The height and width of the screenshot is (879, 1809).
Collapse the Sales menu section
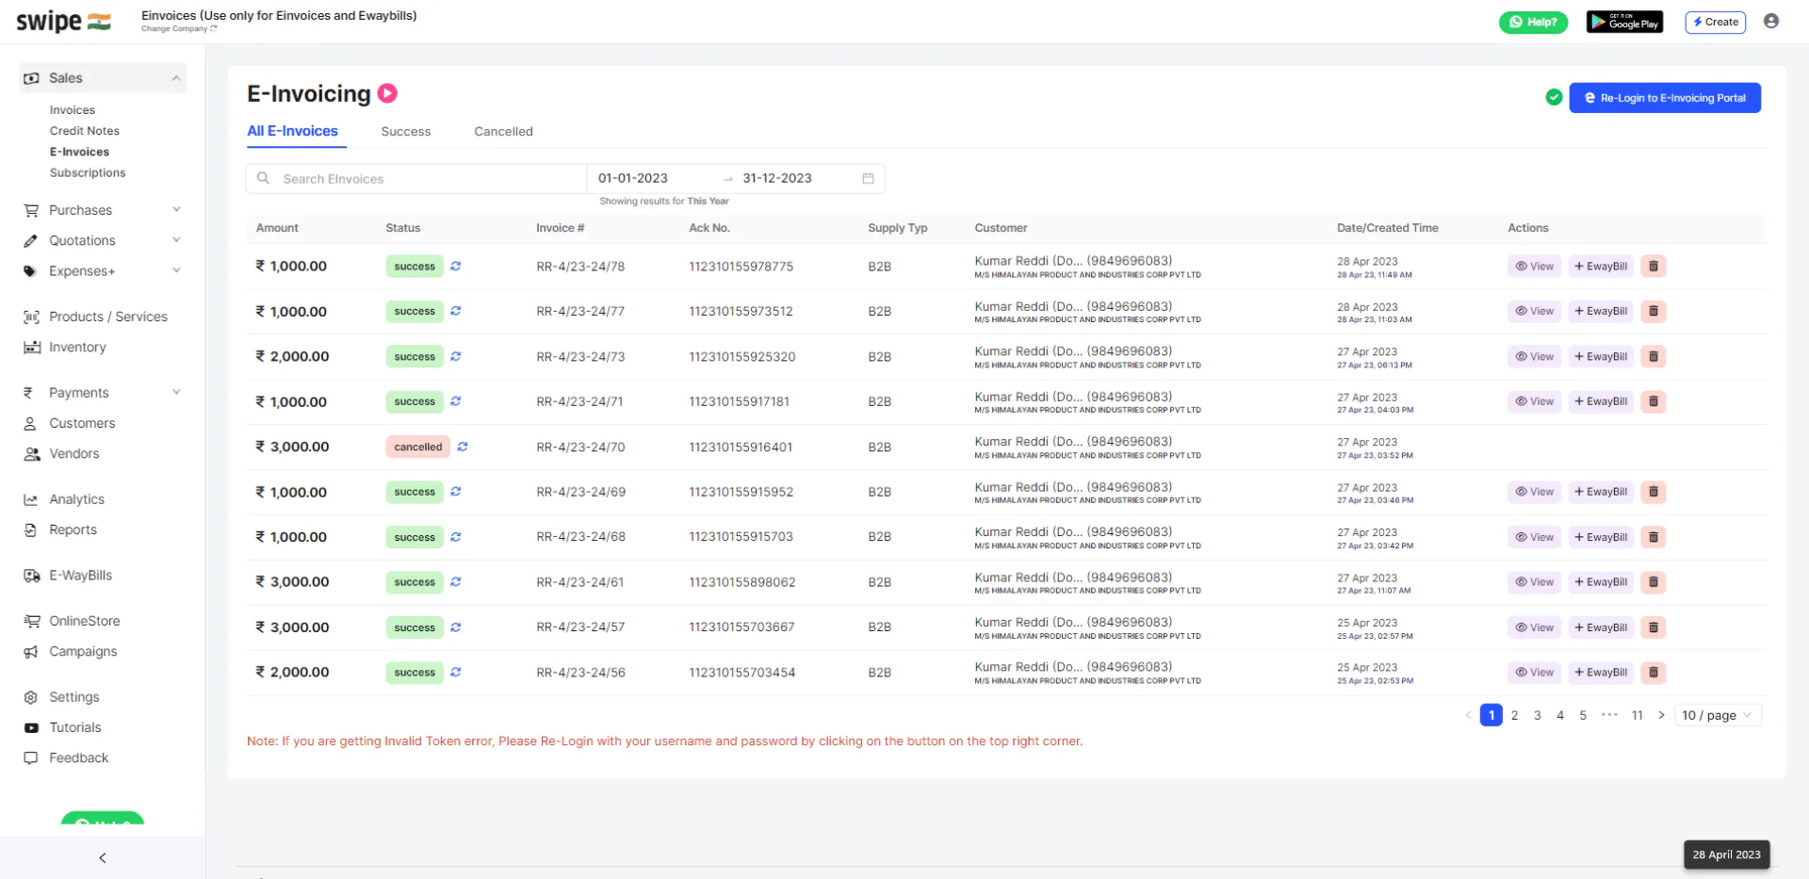176,78
